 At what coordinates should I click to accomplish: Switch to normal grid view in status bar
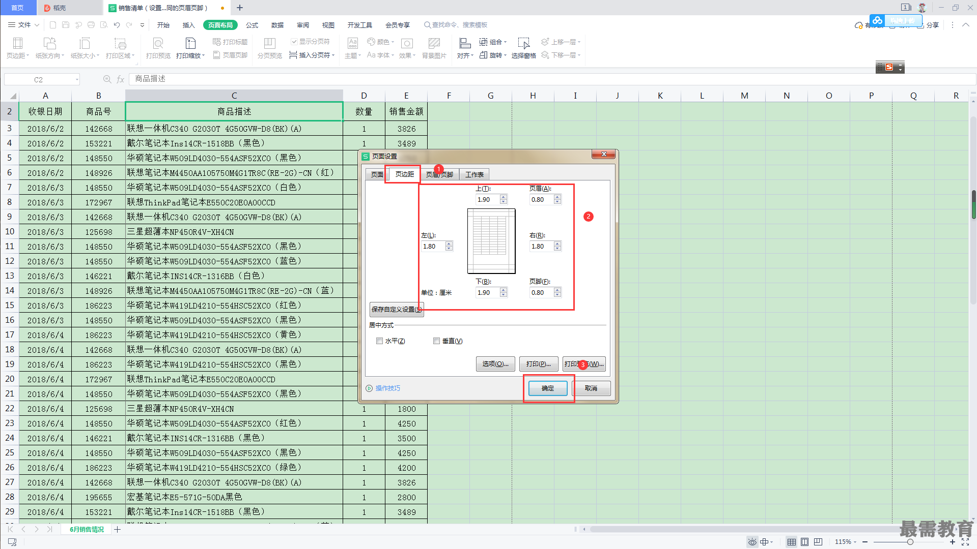[791, 542]
